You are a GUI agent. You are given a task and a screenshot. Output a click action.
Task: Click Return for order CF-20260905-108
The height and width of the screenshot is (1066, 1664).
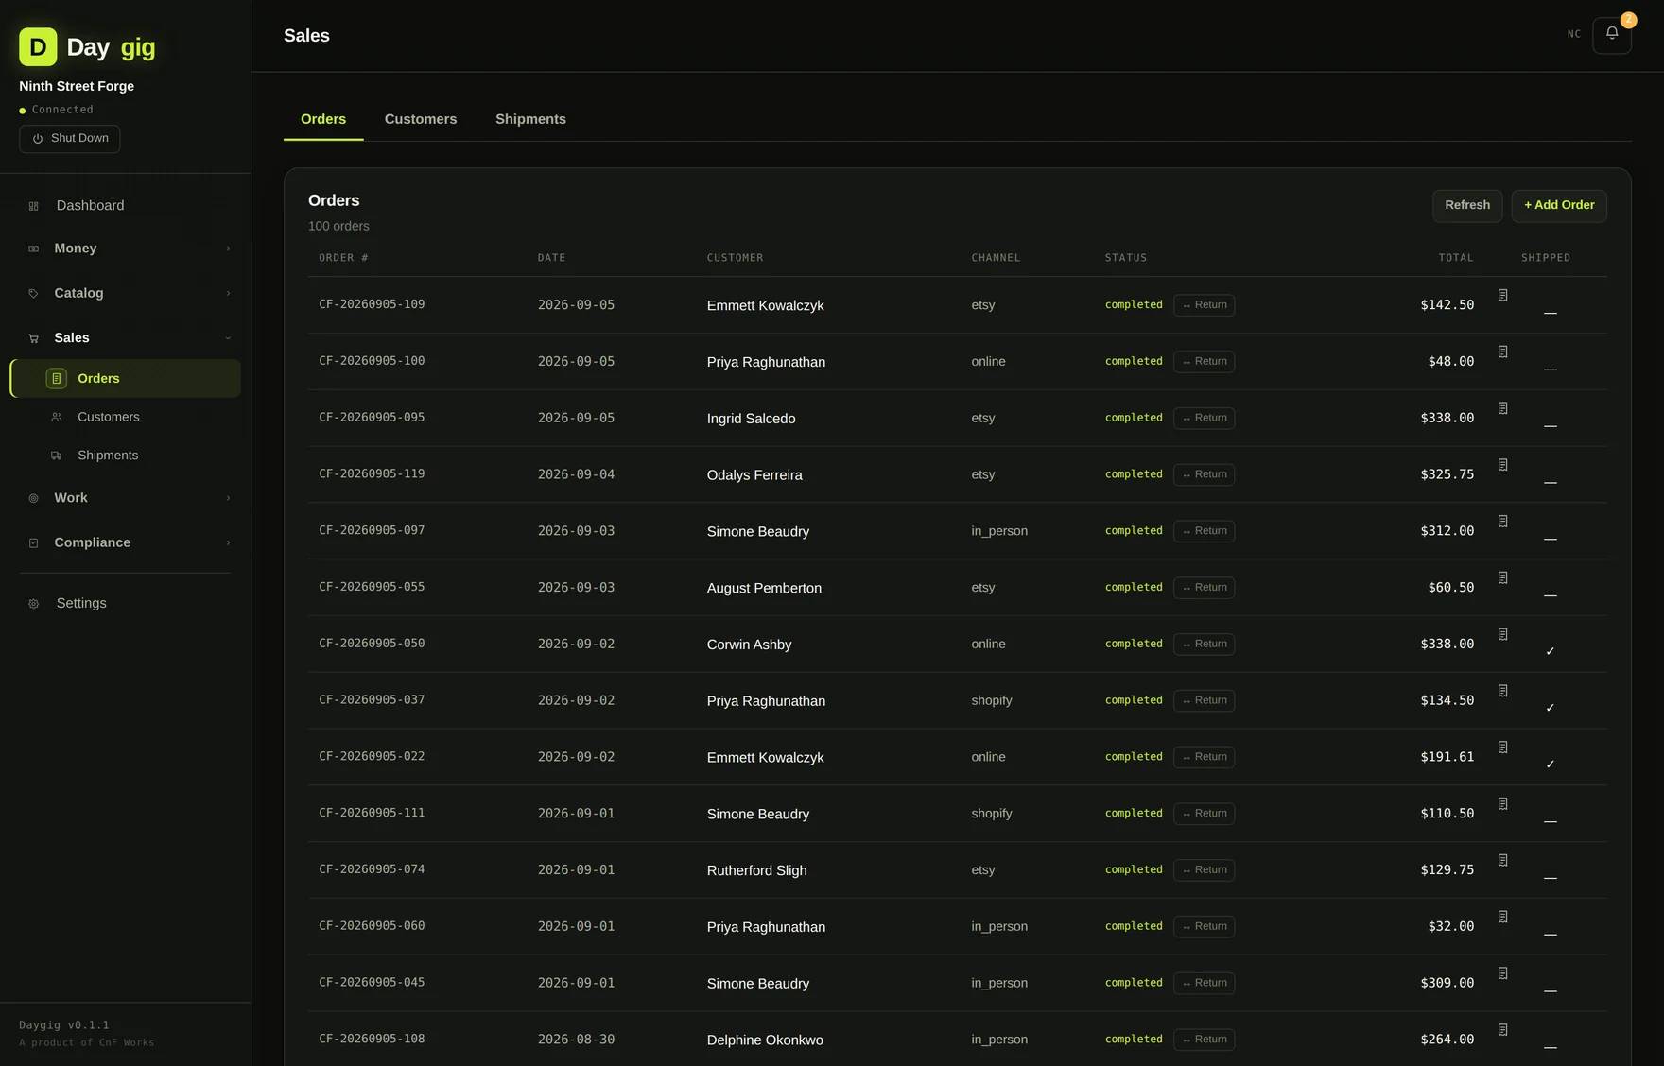point(1205,1040)
